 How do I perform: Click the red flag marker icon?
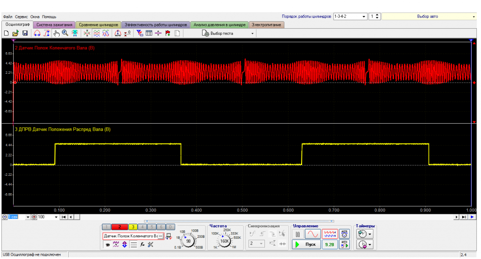168,33
